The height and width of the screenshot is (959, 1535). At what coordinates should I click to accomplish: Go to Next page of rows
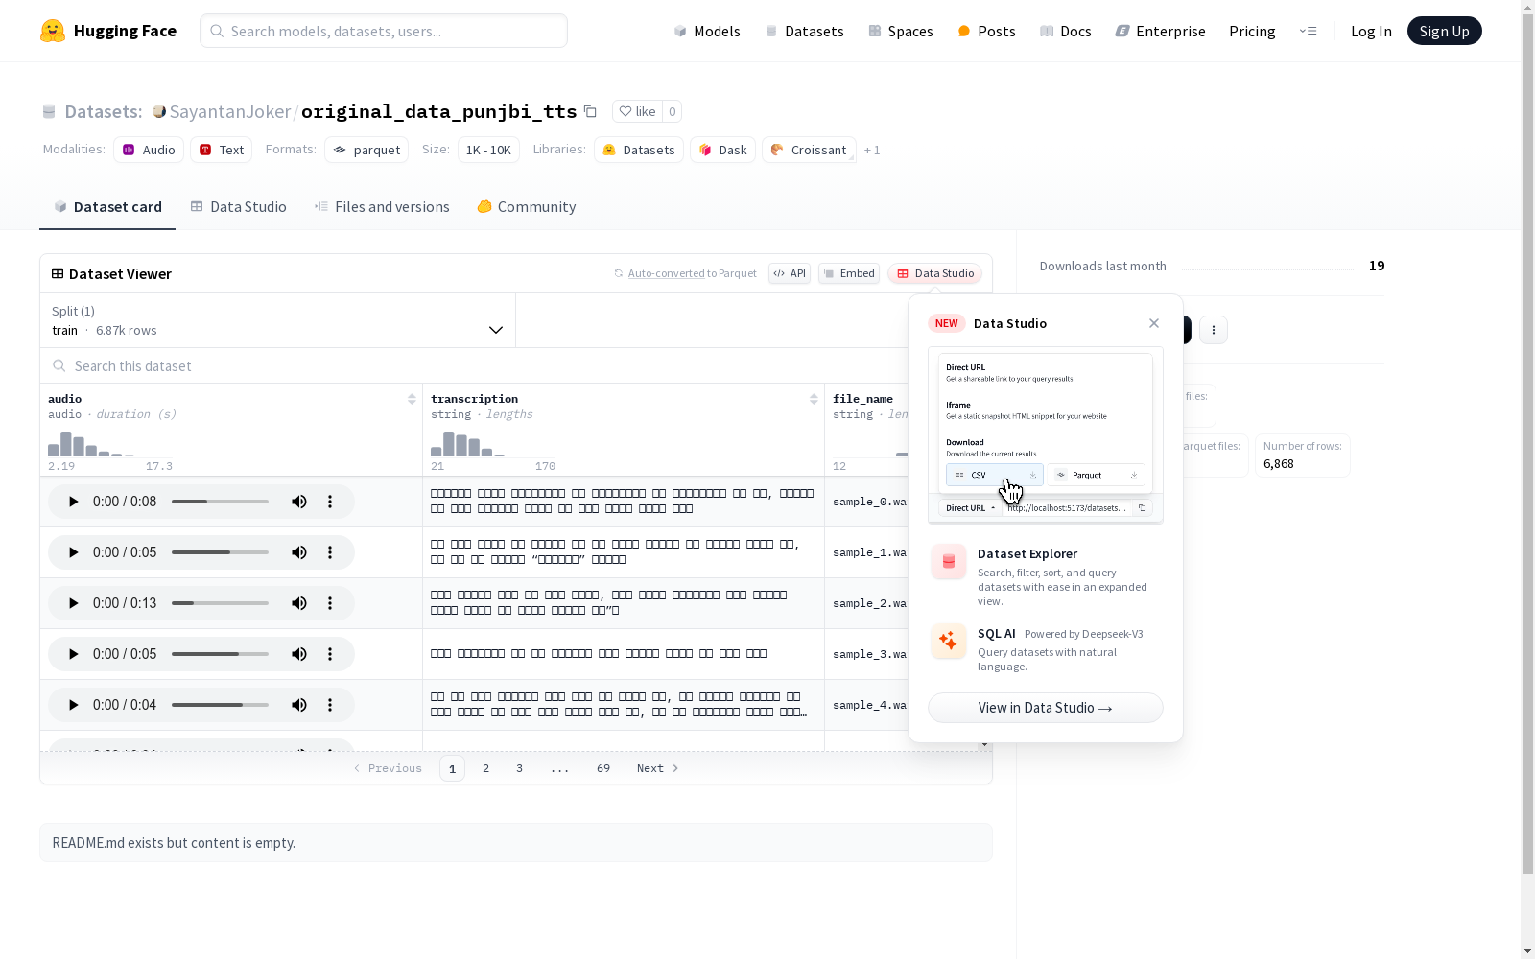[x=658, y=768]
